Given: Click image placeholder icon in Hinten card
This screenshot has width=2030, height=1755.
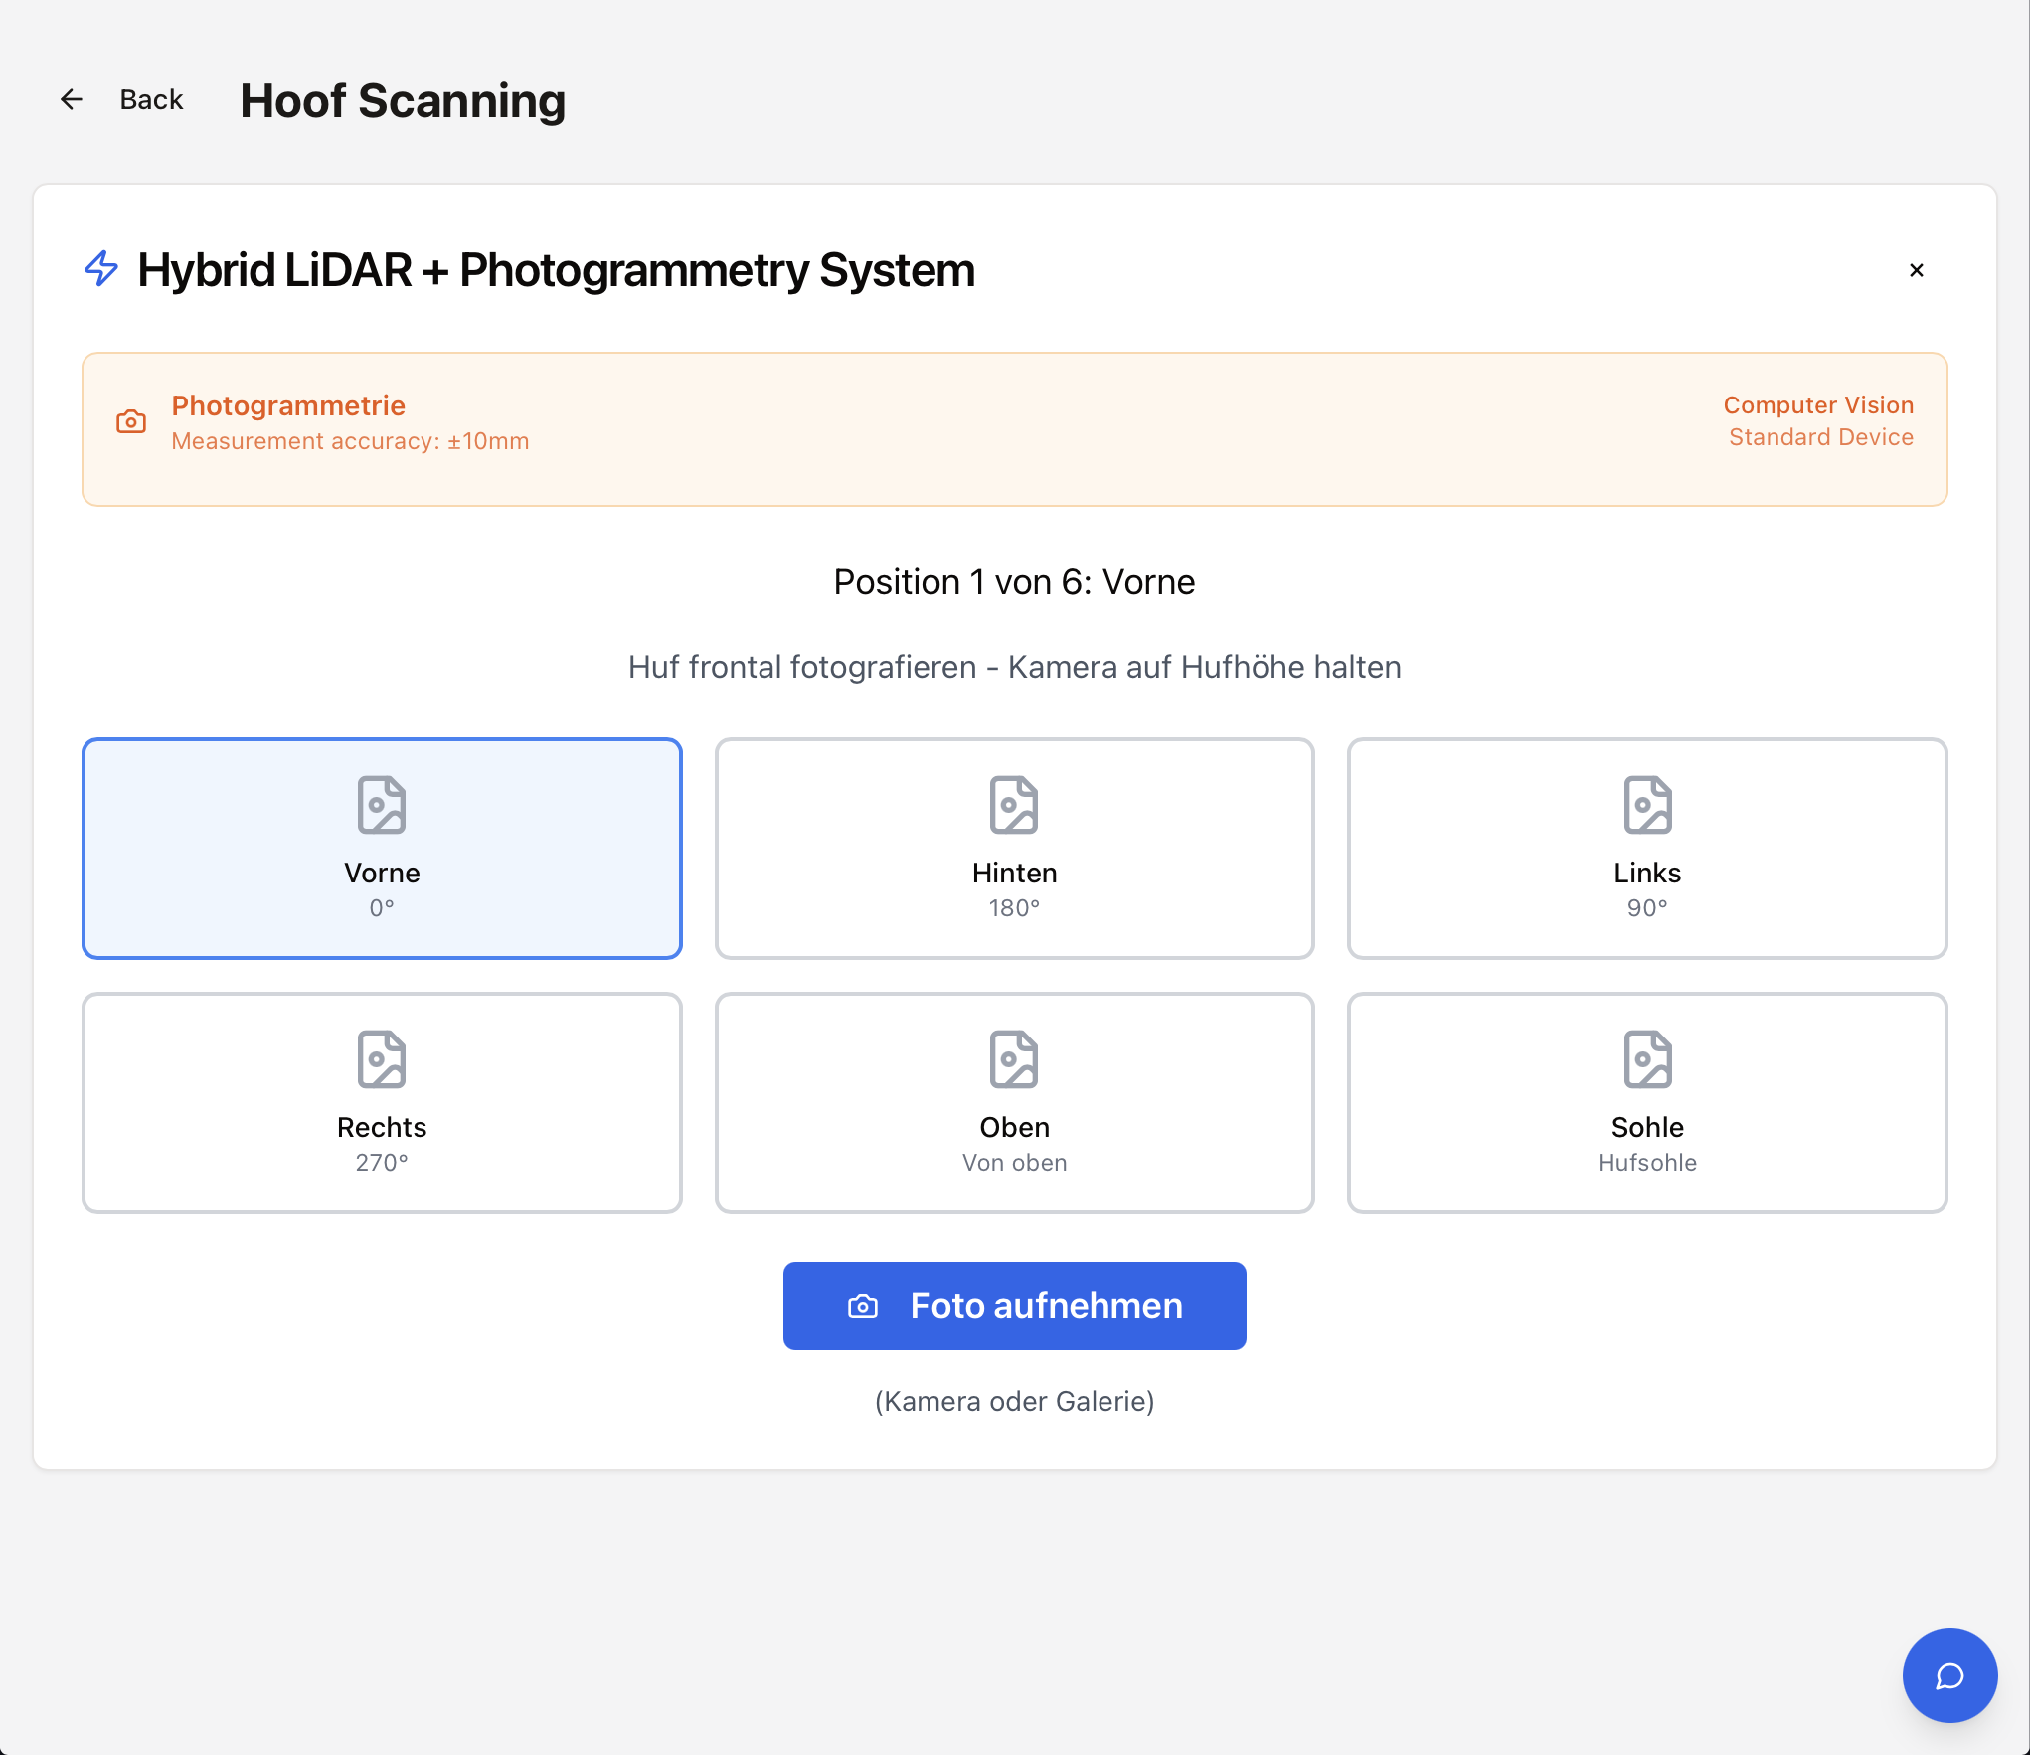Looking at the screenshot, I should pos(1014,805).
